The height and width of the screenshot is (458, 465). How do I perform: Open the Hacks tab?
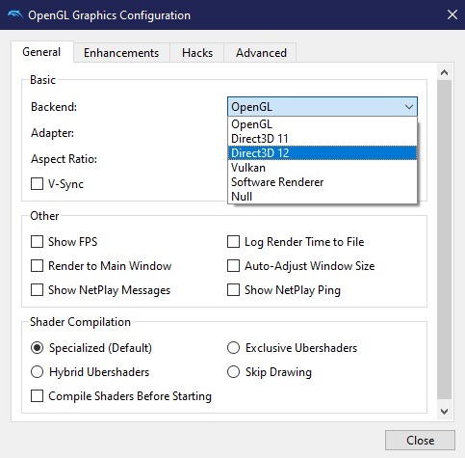tap(197, 53)
